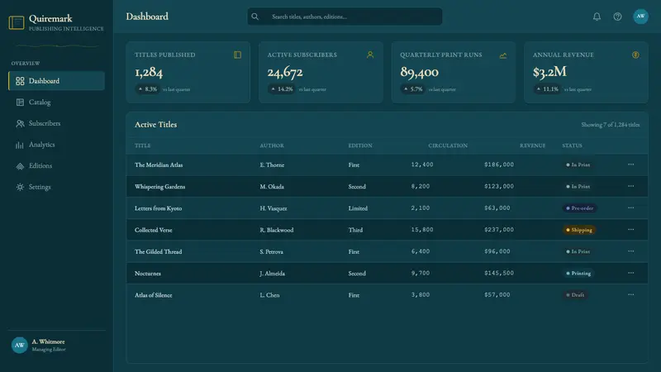Open Subscribers in the sidebar
This screenshot has height=372, width=661.
pos(56,123)
